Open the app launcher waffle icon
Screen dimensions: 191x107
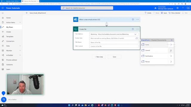click(x=3, y=8)
